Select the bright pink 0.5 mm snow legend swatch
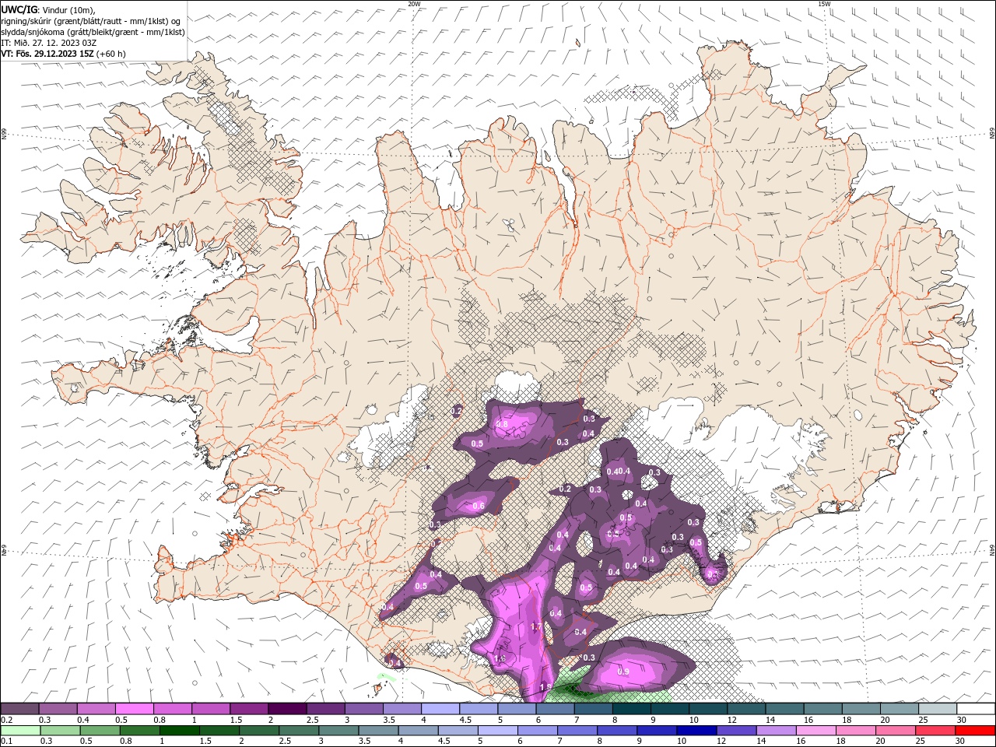Screen dimensions: 996x747 tap(134, 709)
